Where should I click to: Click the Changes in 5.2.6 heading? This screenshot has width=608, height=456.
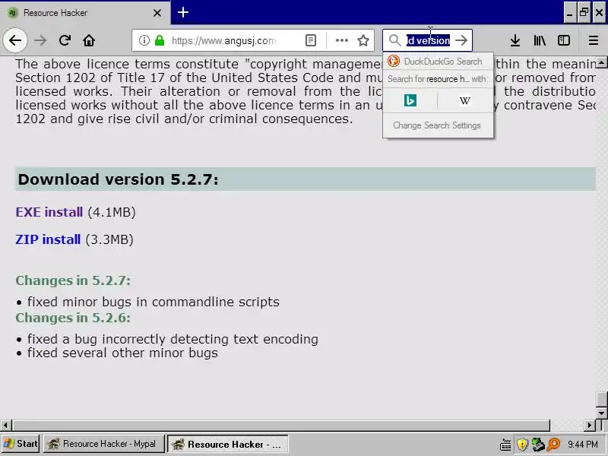point(73,317)
